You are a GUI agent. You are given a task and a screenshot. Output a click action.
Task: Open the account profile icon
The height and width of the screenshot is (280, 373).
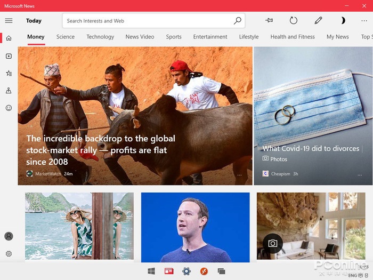coord(9,236)
